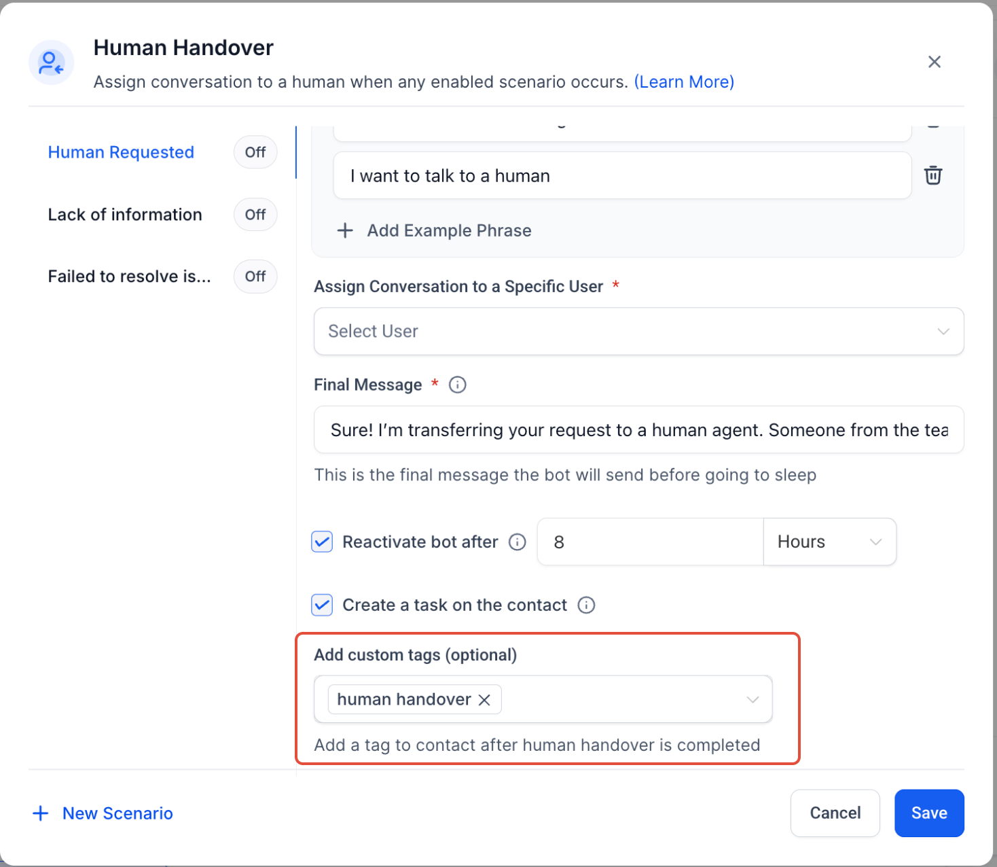Viewport: 997px width, 867px height.
Task: Show Create a task info tooltip
Action: [x=586, y=605]
